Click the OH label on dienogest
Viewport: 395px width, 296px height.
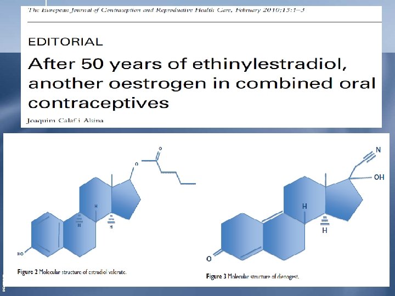click(379, 178)
